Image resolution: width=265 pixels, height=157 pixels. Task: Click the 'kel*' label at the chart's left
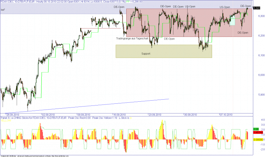(3, 10)
